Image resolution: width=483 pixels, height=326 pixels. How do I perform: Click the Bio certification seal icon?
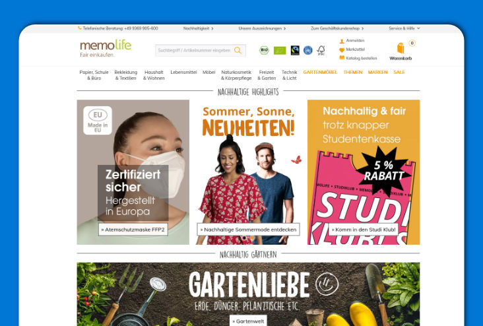[x=264, y=50]
